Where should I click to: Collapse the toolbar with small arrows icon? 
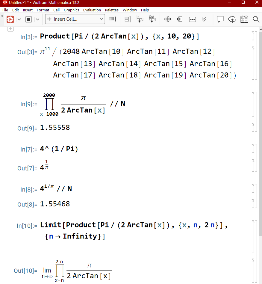point(2,16)
